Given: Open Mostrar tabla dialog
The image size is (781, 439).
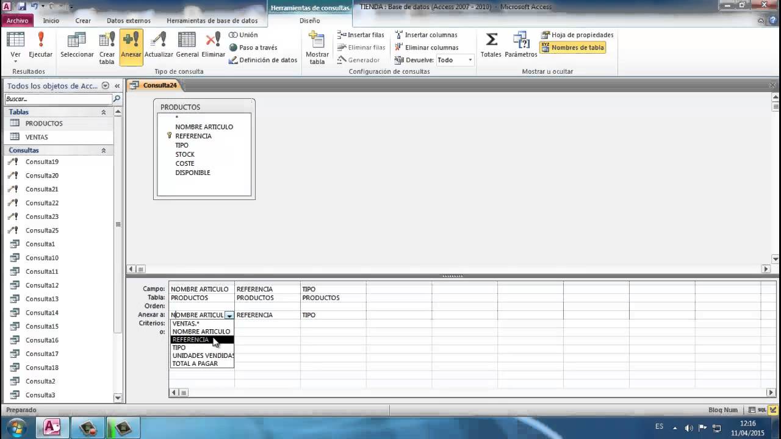Looking at the screenshot, I should [317, 48].
